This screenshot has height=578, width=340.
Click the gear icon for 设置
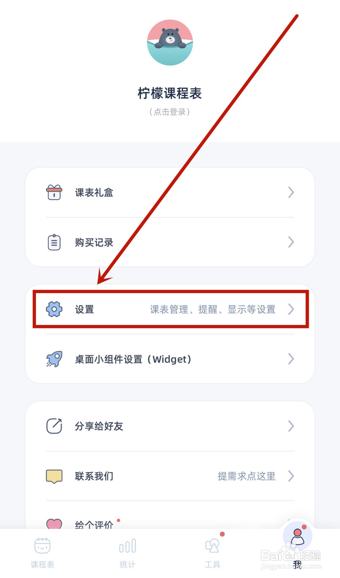[54, 309]
